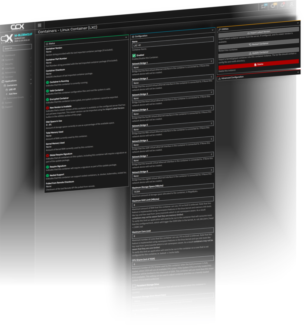304x325 pixels.
Task: Open the SystemX sidebar menu
Action: (9, 60)
